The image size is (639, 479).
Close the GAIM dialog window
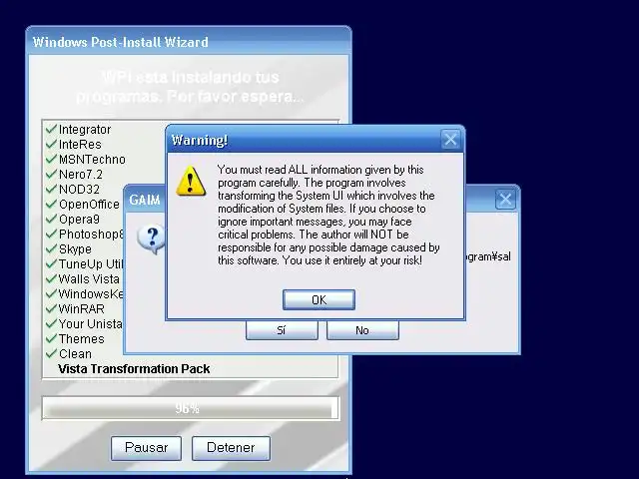[505, 200]
